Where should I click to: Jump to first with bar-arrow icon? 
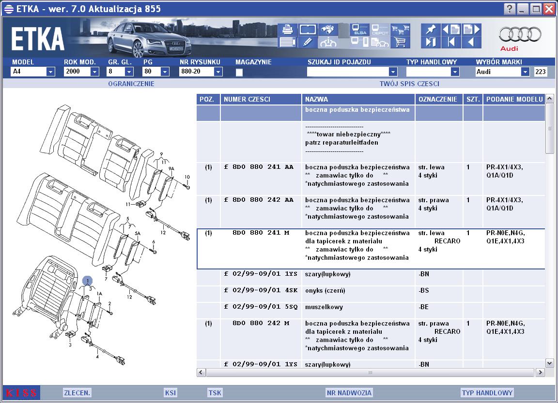pyautogui.click(x=451, y=42)
